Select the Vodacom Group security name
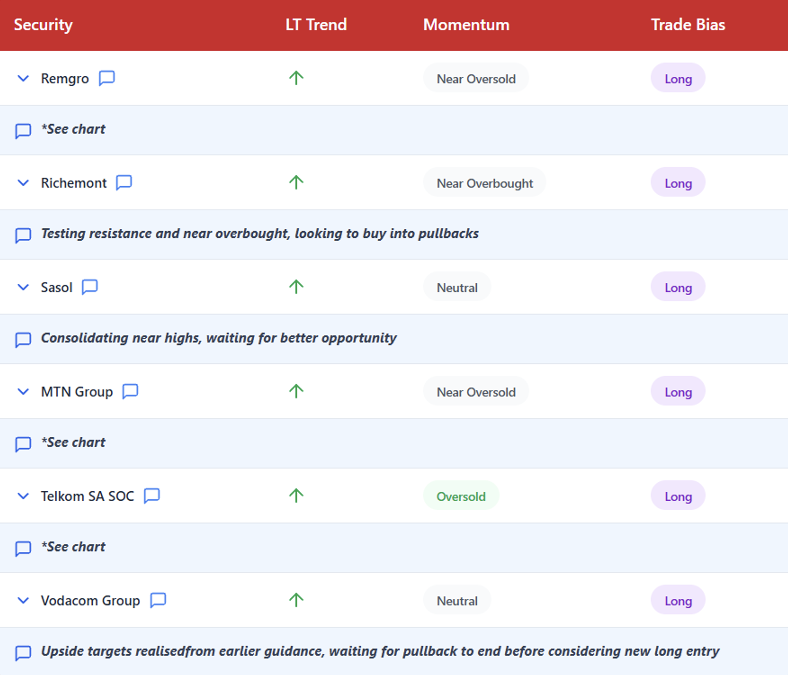Viewport: 788px width, 675px height. click(90, 601)
